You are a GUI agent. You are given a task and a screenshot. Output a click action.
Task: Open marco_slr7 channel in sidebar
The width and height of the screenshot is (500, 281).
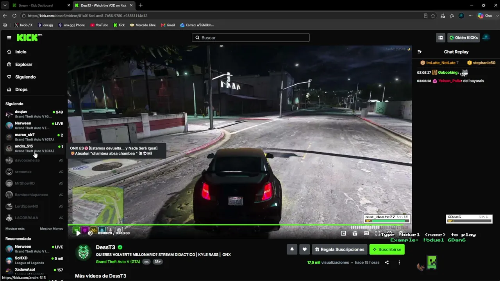point(34,137)
